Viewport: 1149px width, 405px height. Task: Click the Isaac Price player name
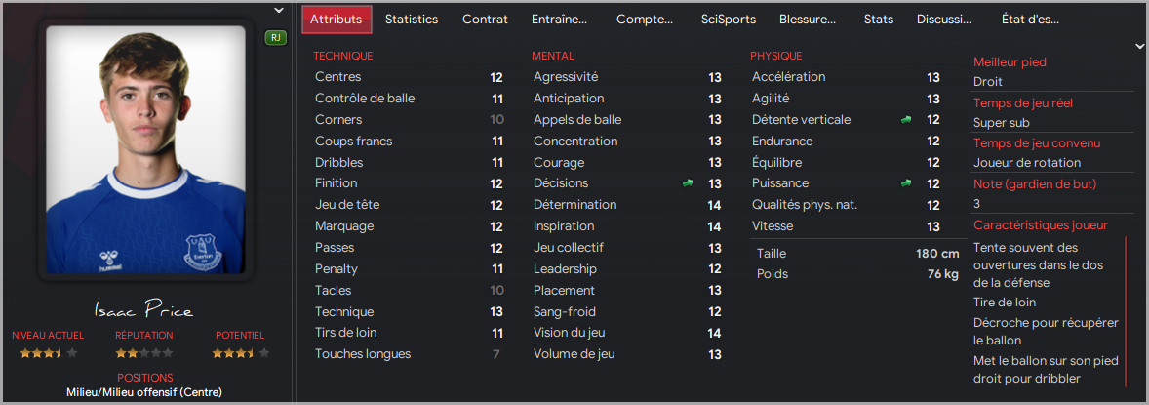pyautogui.click(x=144, y=309)
